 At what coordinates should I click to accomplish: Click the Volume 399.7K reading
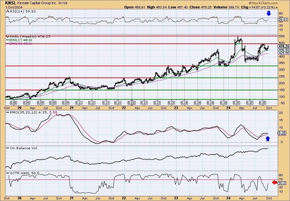[227, 7]
